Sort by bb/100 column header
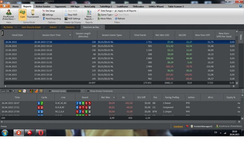Screen dimensions: 244x142 (182, 35)
